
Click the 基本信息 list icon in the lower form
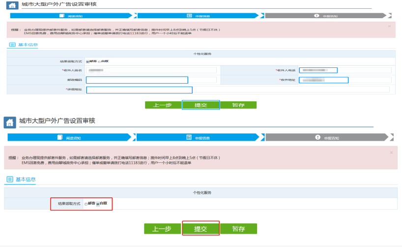10,180
